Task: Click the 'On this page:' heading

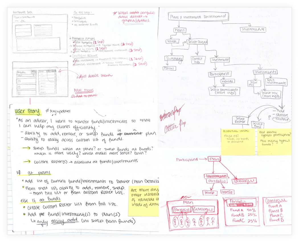Action: pyautogui.click(x=83, y=13)
